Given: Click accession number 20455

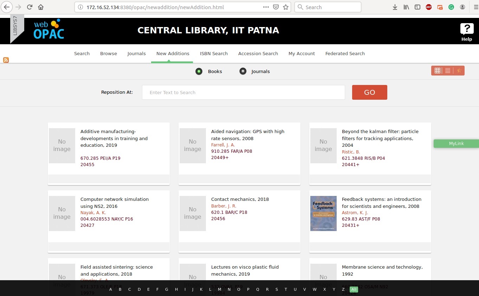Looking at the screenshot, I should tap(88, 164).
